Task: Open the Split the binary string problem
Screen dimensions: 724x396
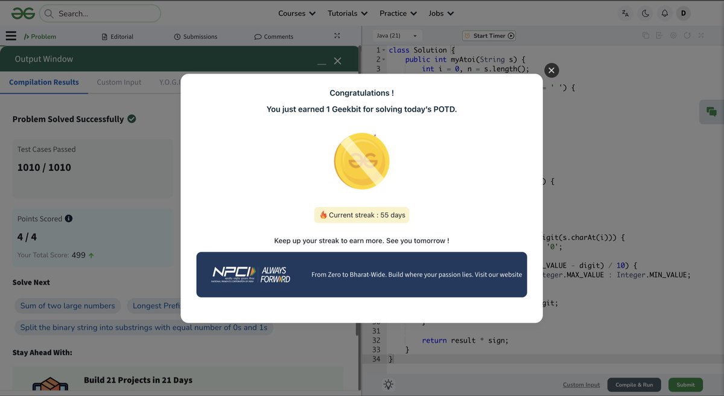Action: (144, 327)
